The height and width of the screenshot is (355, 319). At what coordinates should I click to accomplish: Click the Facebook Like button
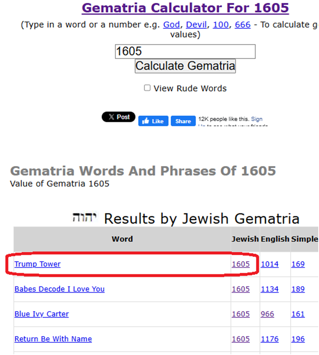tap(153, 121)
